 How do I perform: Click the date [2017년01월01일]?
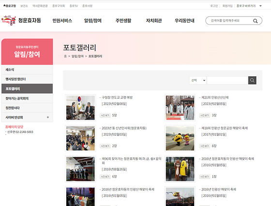coord(214,135)
